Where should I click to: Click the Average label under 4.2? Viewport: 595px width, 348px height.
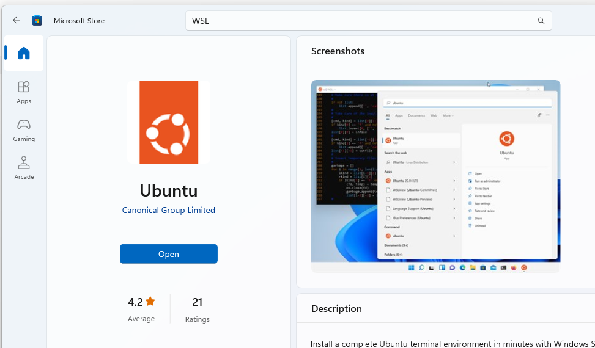(x=141, y=319)
